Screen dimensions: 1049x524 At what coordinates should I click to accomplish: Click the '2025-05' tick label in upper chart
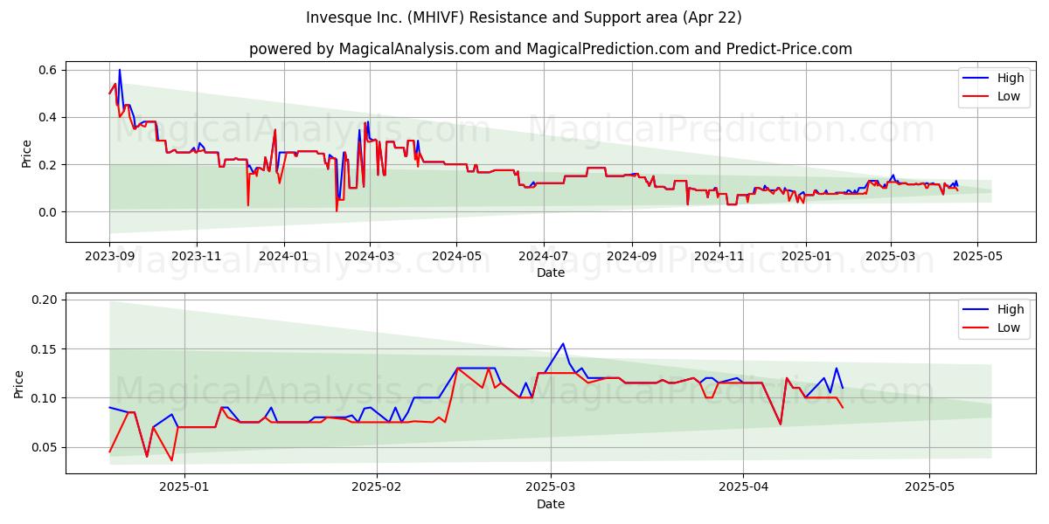[x=976, y=257]
